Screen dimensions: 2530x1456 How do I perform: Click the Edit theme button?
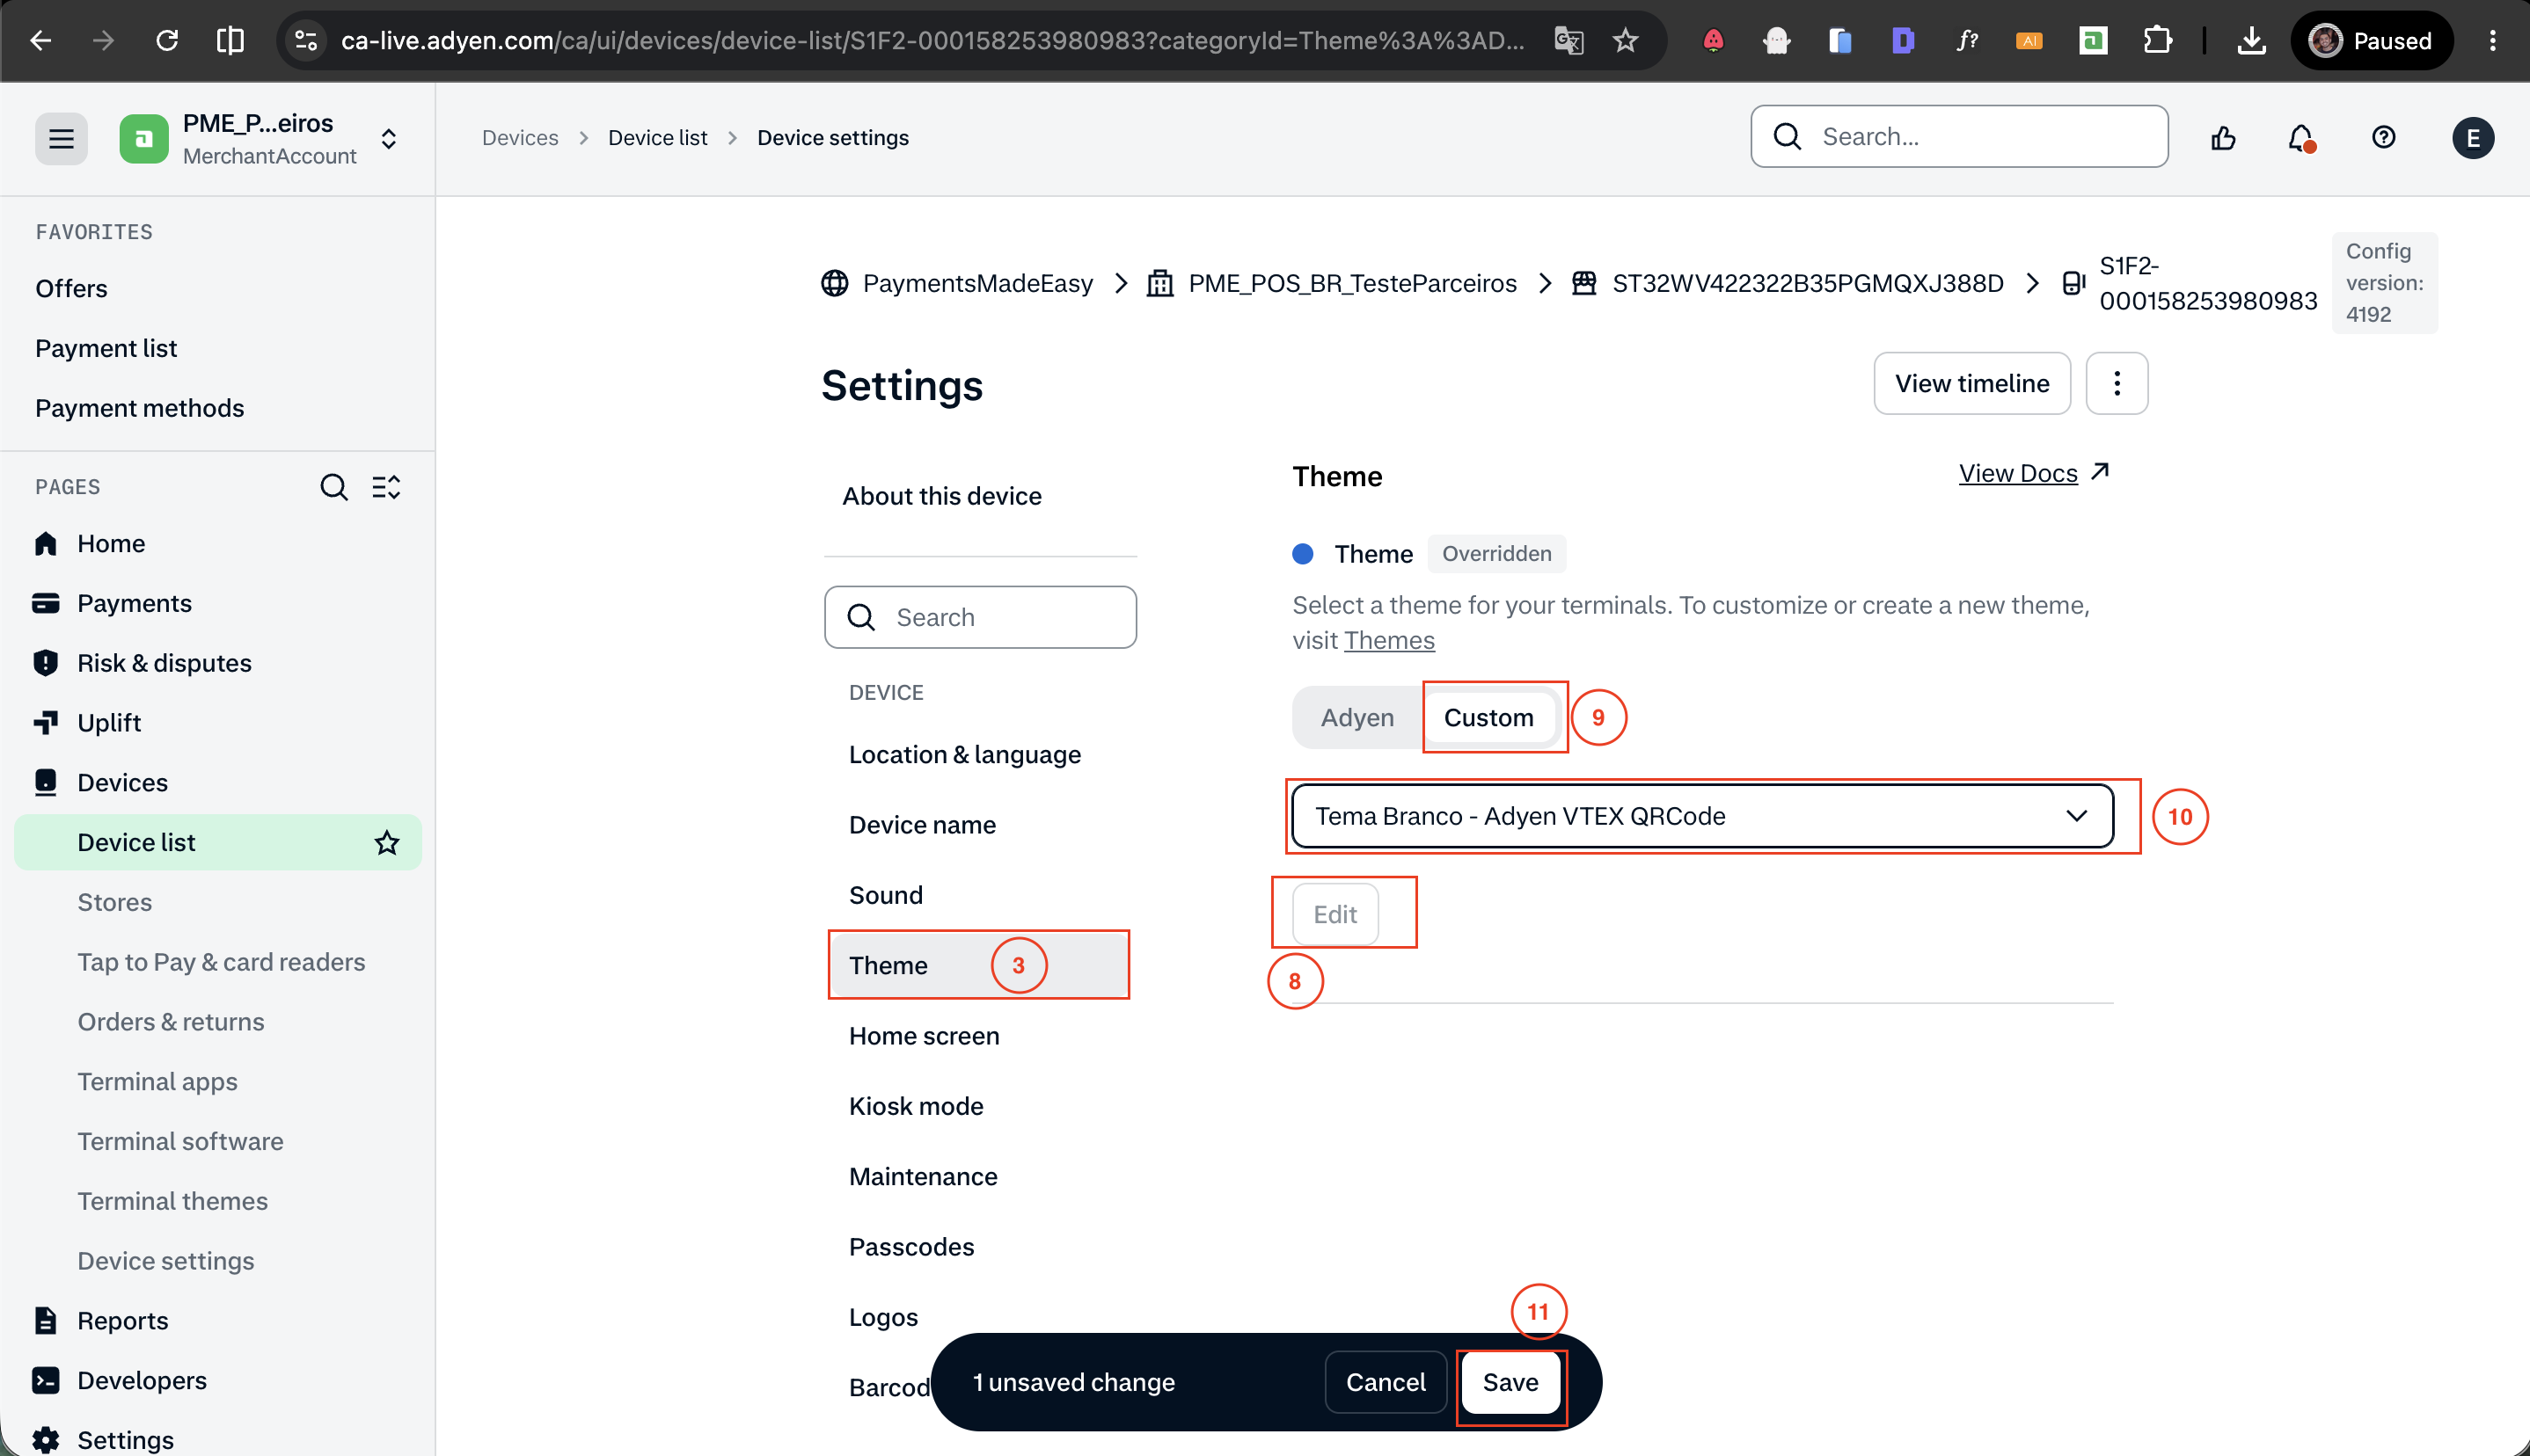(1334, 914)
